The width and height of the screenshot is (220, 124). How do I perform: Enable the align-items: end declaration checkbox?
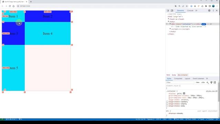click(167, 106)
